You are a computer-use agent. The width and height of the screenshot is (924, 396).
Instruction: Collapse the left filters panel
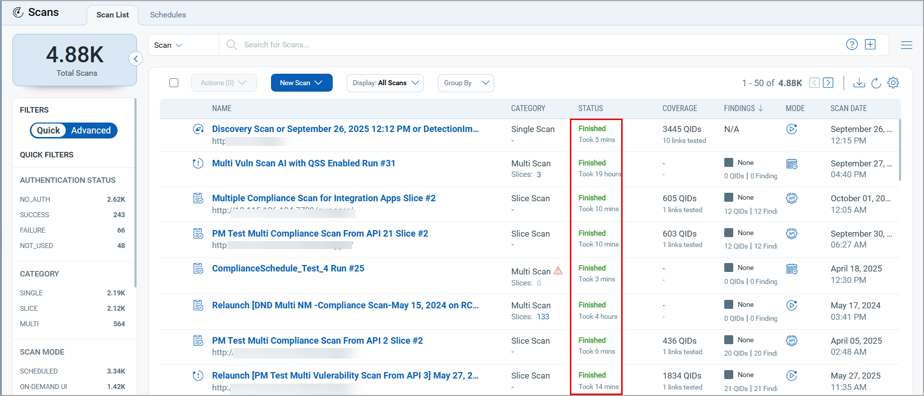point(135,59)
